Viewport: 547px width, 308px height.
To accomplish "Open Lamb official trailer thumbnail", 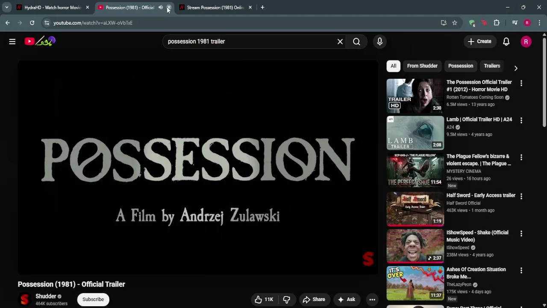I will [x=415, y=133].
